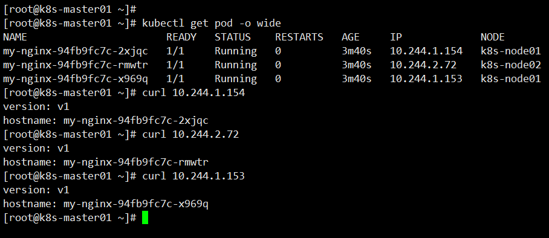Click the Running status of the rmwtr pod
Screen dimensions: 549x238
pos(236,65)
